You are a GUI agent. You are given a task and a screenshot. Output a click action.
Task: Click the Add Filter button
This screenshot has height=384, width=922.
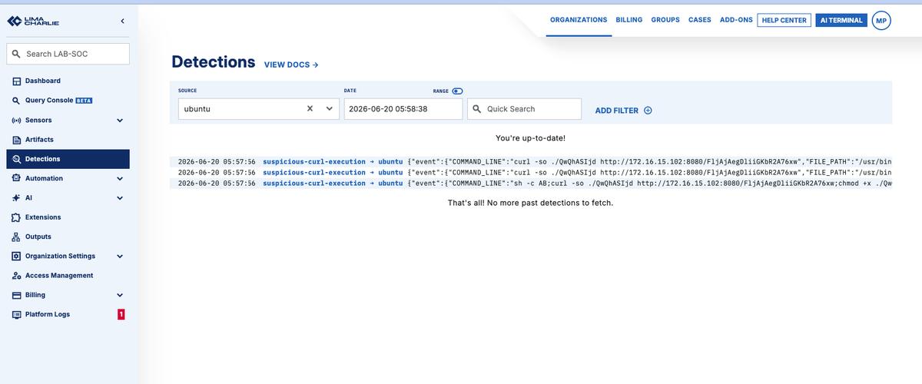[623, 111]
